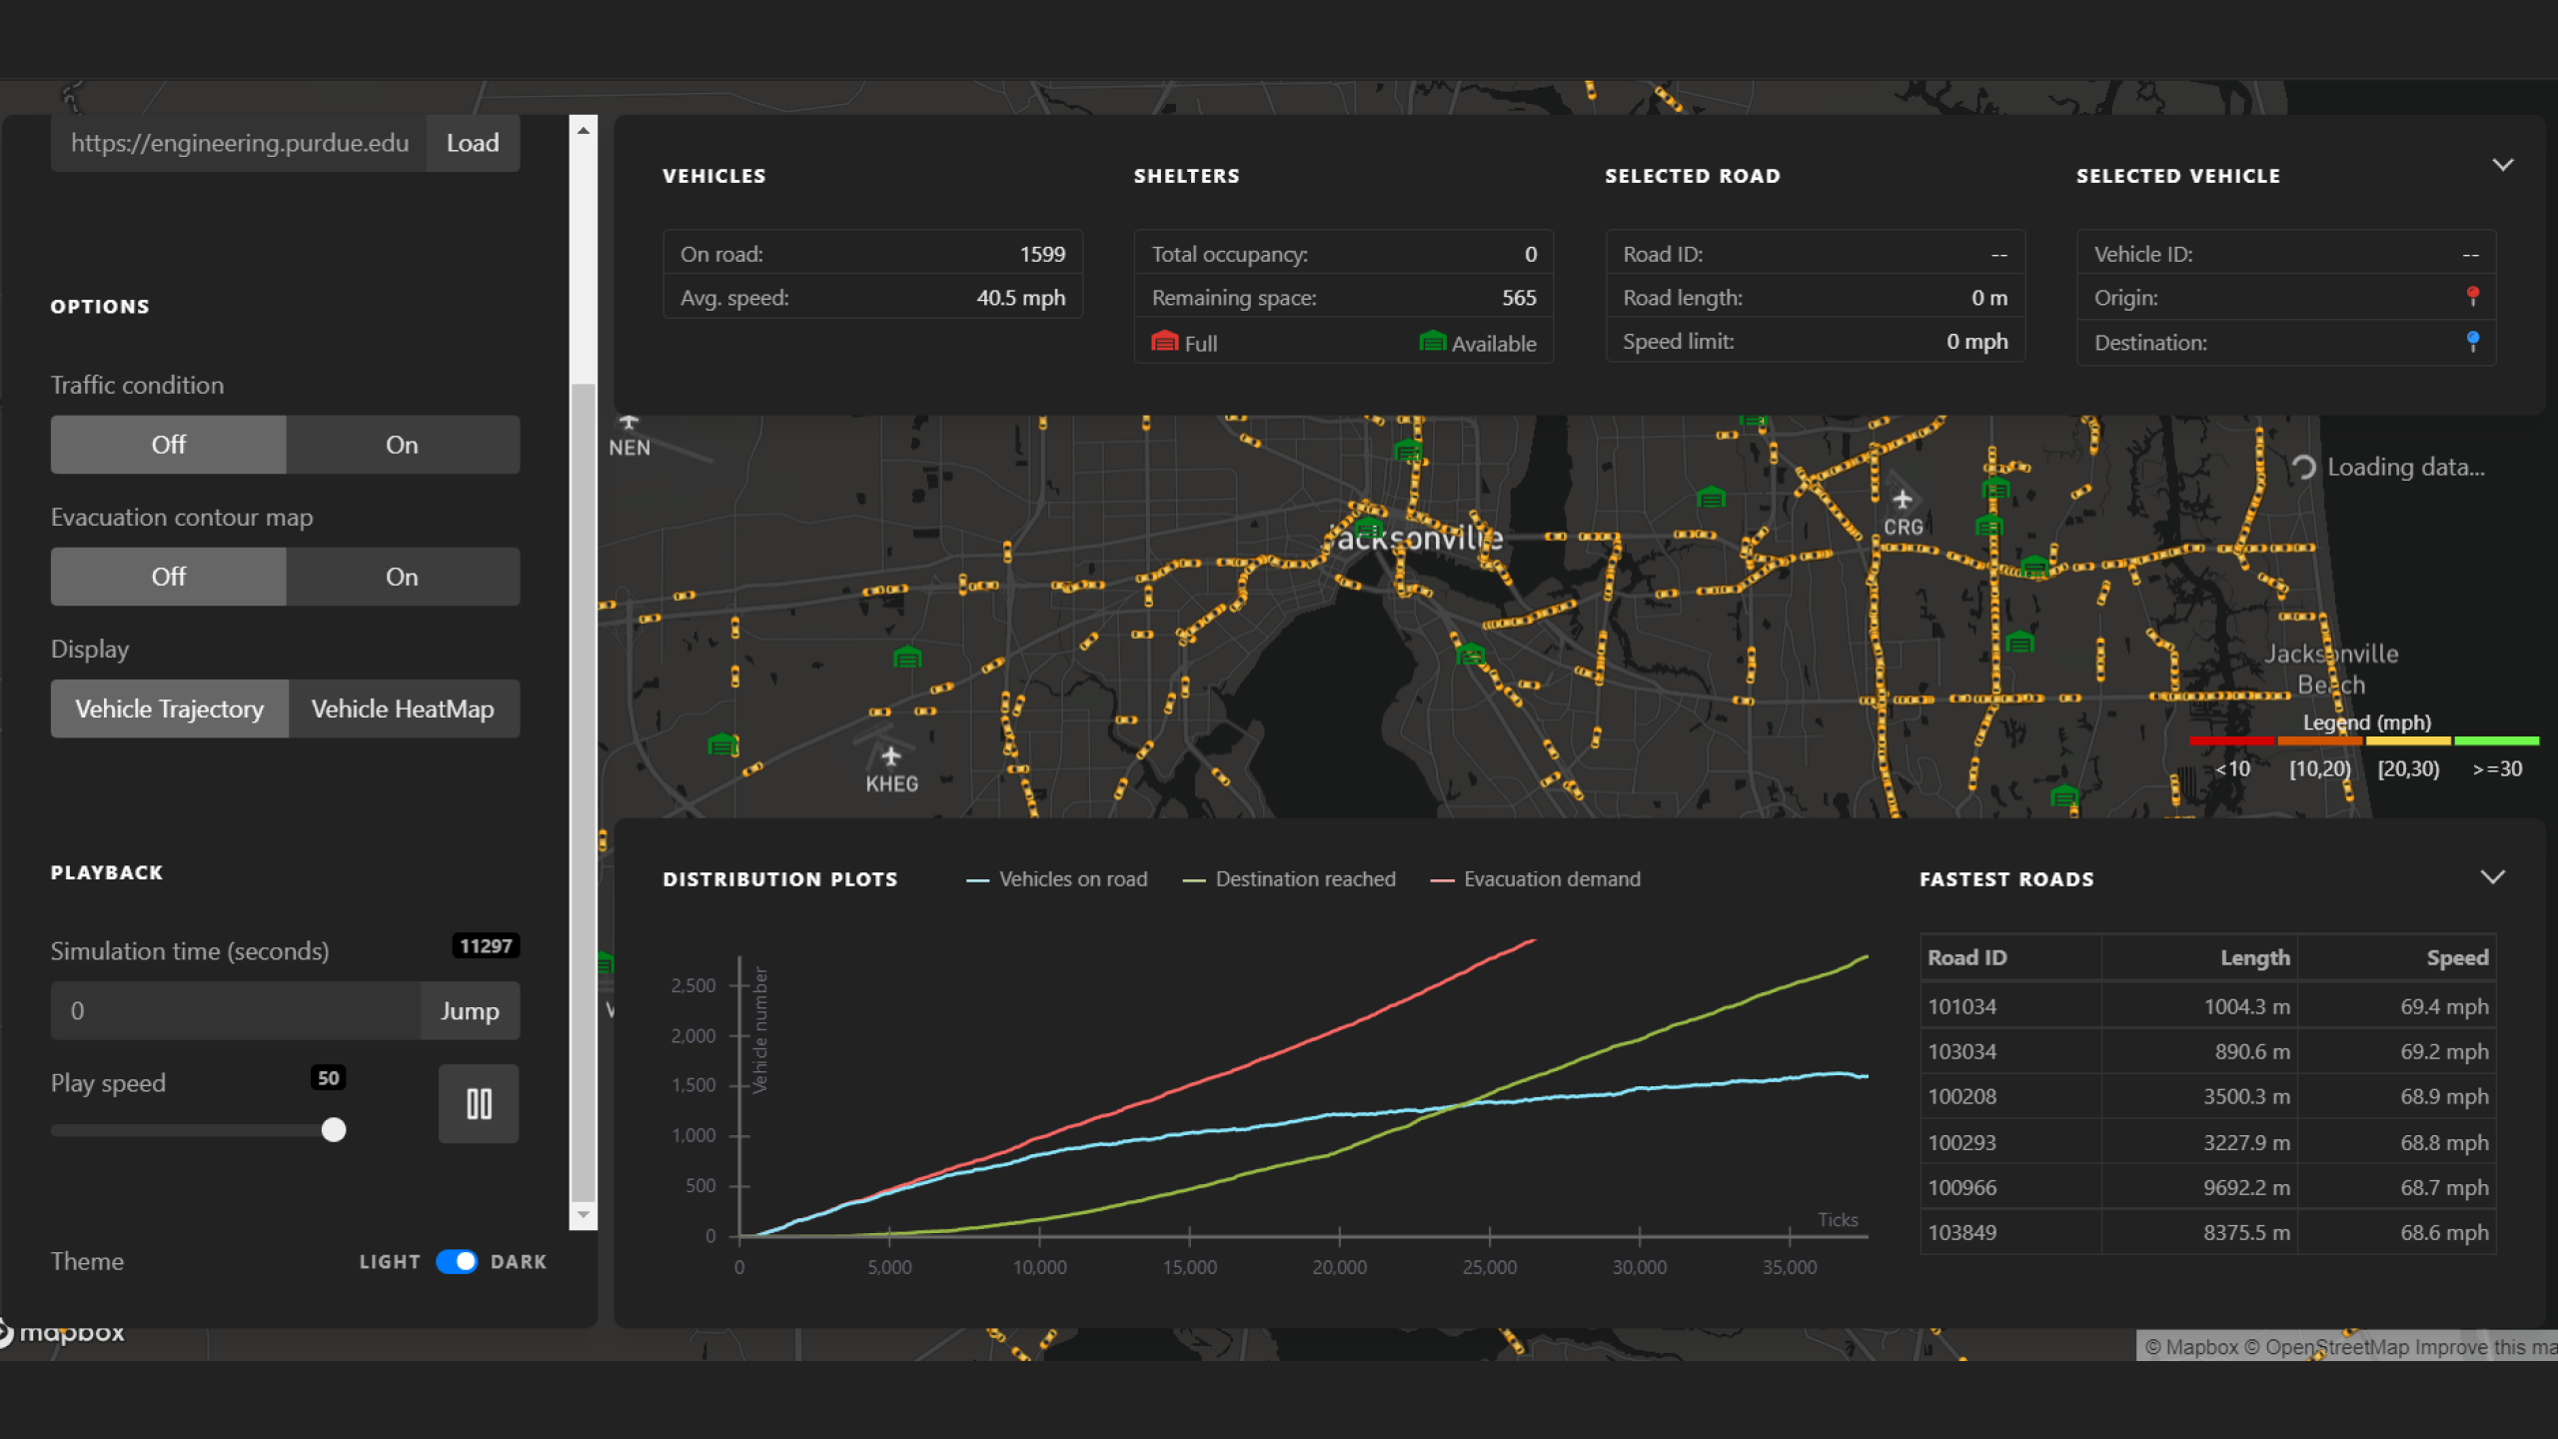The image size is (2558, 1439).
Task: Click the red <10 mph legend swatch
Action: pos(2231,741)
